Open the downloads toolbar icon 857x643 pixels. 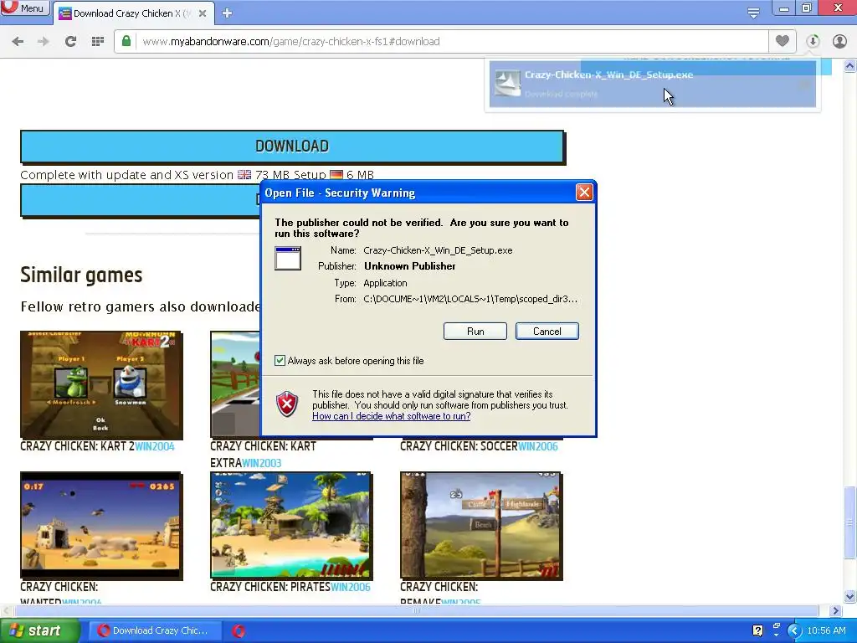click(813, 41)
